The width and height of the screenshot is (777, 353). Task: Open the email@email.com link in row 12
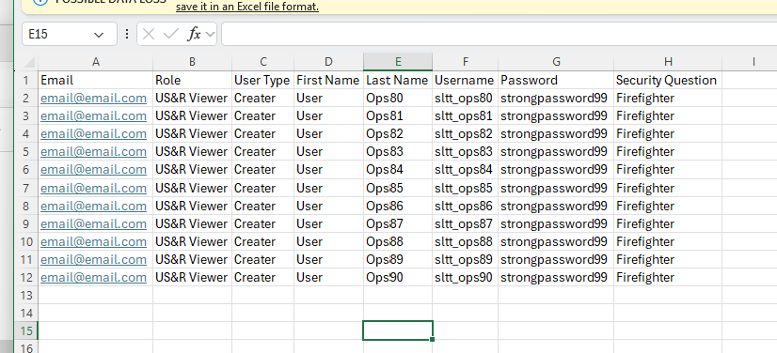coord(94,277)
